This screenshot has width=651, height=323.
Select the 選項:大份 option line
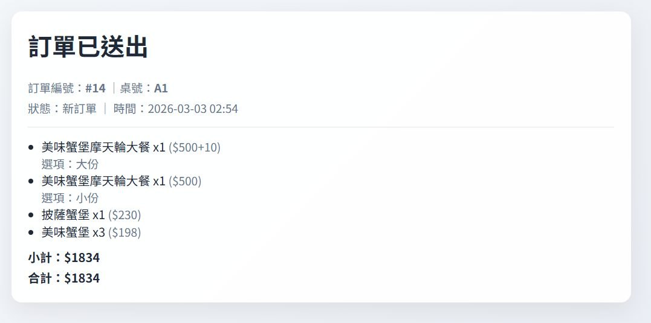[70, 164]
